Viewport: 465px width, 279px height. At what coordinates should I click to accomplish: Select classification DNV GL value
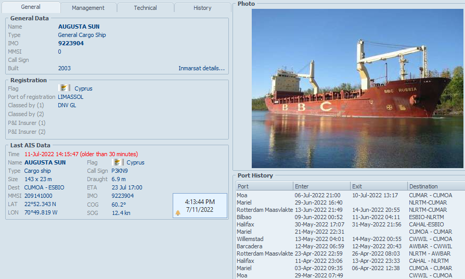(67, 105)
